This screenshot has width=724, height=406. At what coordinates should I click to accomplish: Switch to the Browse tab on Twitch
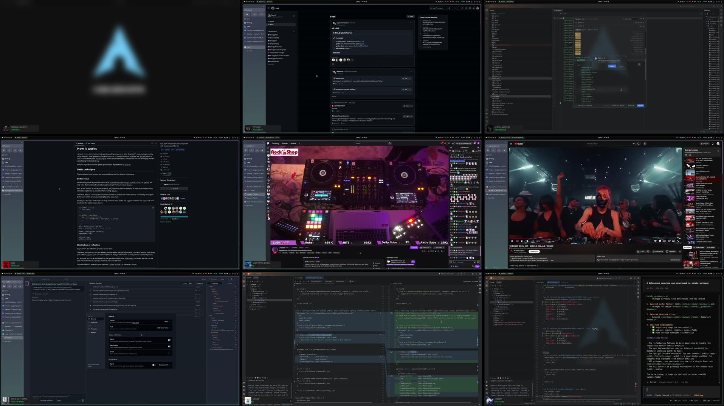(x=285, y=144)
